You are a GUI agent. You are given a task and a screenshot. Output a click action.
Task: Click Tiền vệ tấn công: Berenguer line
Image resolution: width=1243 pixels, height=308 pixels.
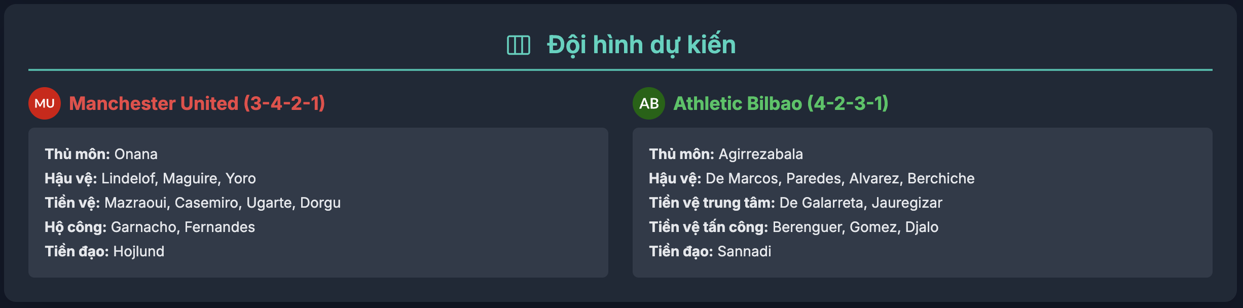pyautogui.click(x=793, y=227)
